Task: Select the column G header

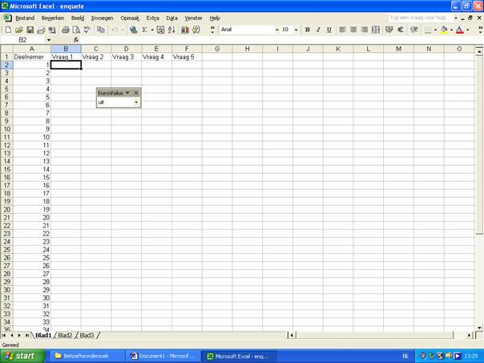Action: pyautogui.click(x=217, y=49)
